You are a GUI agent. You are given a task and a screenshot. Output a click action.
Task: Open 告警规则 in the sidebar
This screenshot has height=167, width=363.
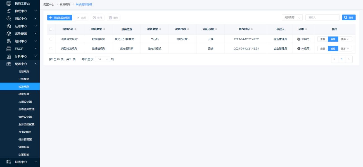24,72
